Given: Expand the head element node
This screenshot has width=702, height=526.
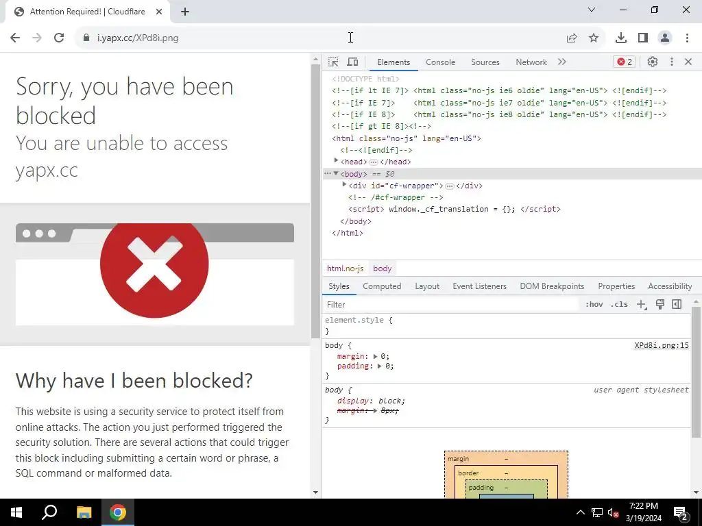Looking at the screenshot, I should point(336,160).
